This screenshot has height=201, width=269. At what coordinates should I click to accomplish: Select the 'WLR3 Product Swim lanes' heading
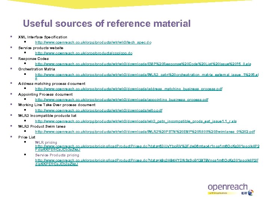coord(42,126)
